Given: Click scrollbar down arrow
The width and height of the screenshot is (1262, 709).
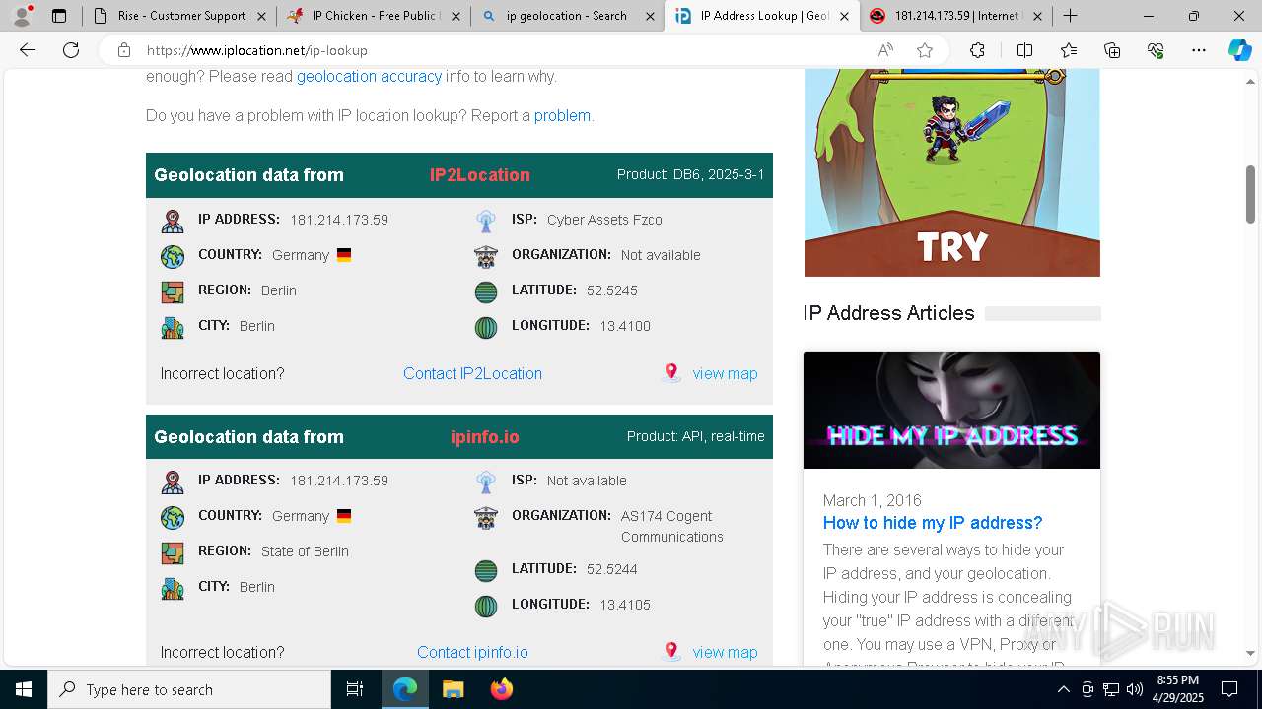Looking at the screenshot, I should [1250, 653].
